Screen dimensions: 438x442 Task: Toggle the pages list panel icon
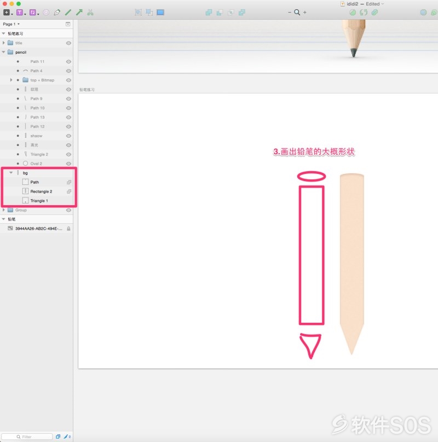pyautogui.click(x=68, y=24)
